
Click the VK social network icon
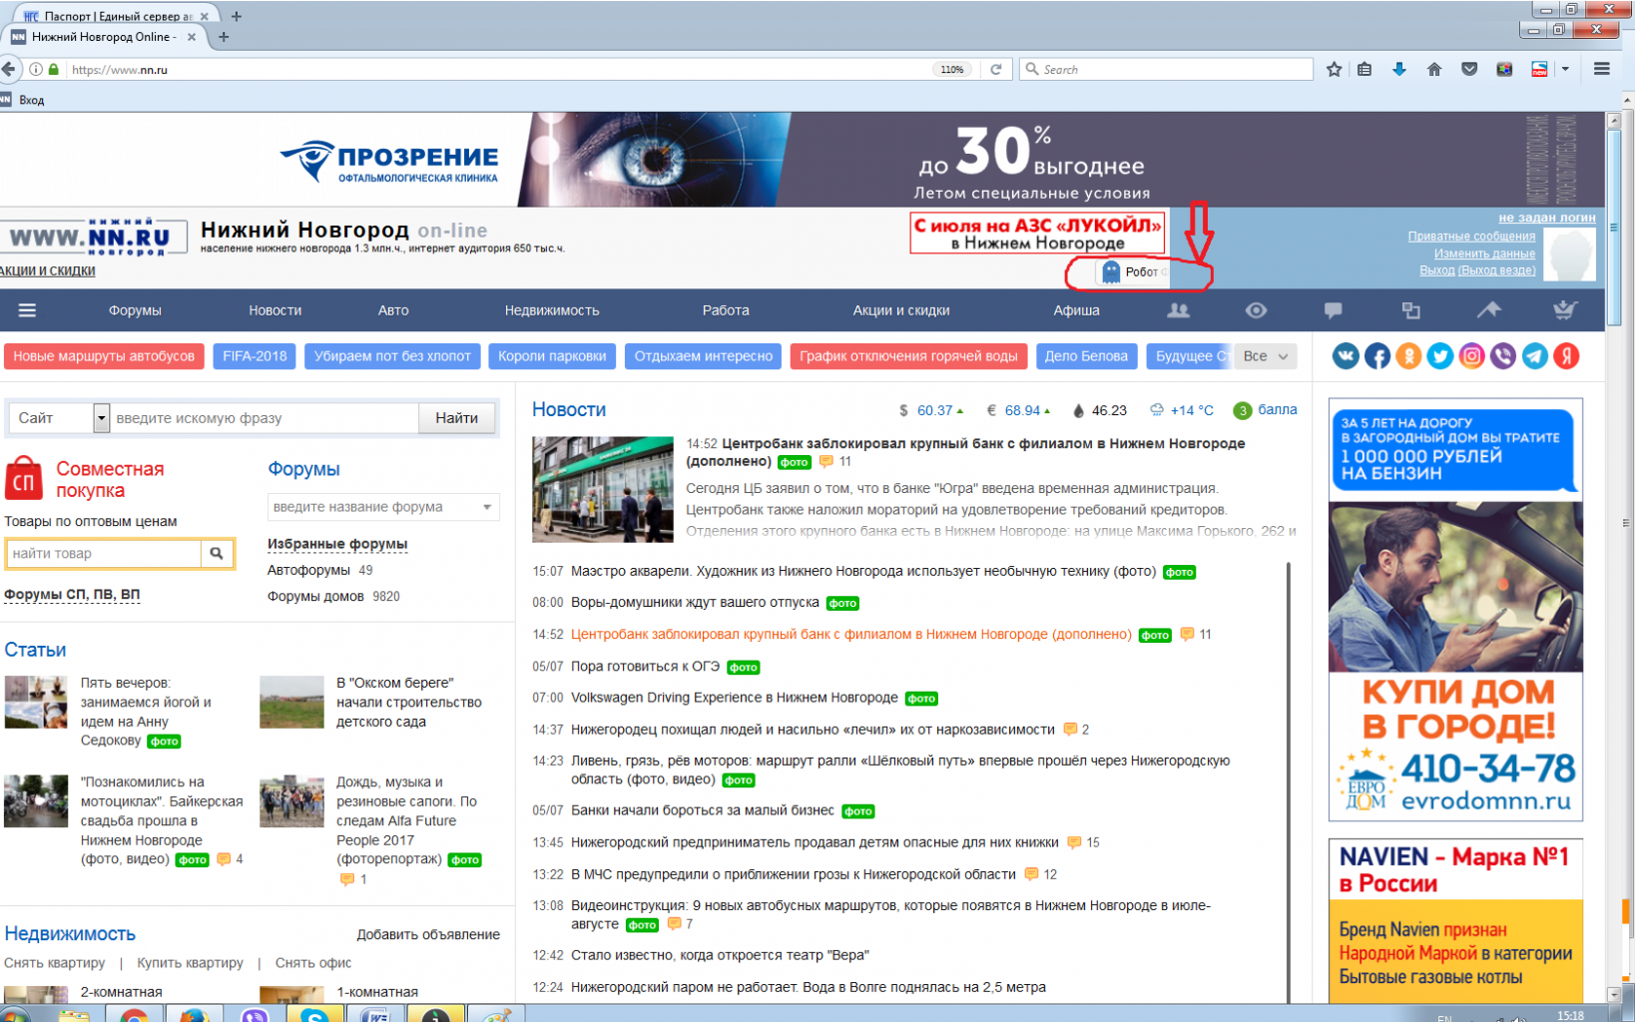pyautogui.click(x=1345, y=356)
